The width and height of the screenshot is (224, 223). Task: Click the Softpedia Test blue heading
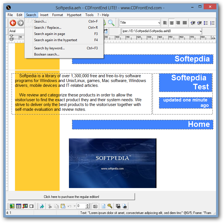pyautogui.click(x=186, y=82)
